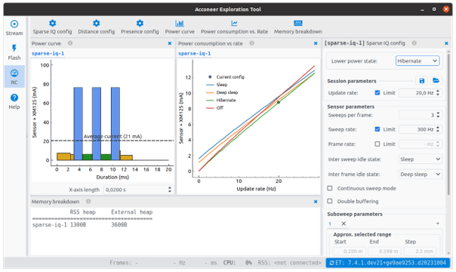Viewport: 456px width, 272px height.
Task: Click info icon beside Power consumption vs rate title
Action: pyautogui.click(x=252, y=43)
